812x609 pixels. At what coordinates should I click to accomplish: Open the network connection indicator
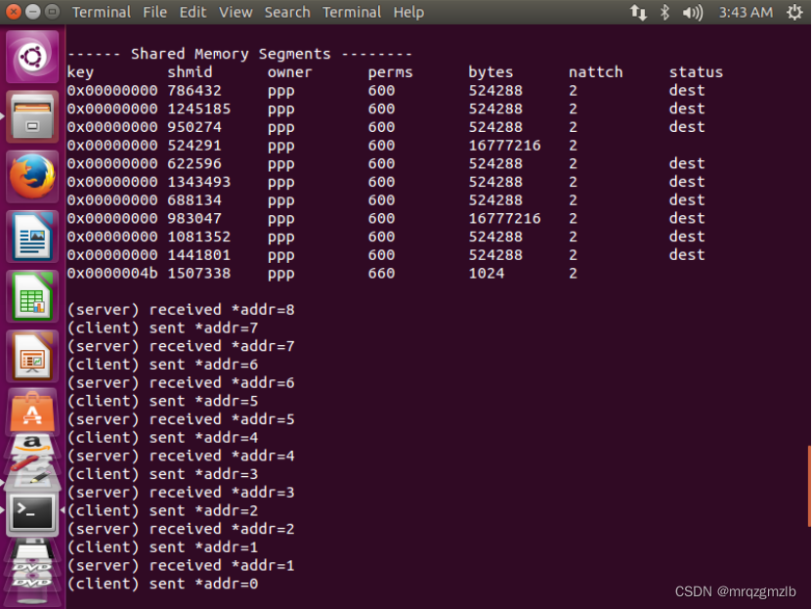point(638,12)
